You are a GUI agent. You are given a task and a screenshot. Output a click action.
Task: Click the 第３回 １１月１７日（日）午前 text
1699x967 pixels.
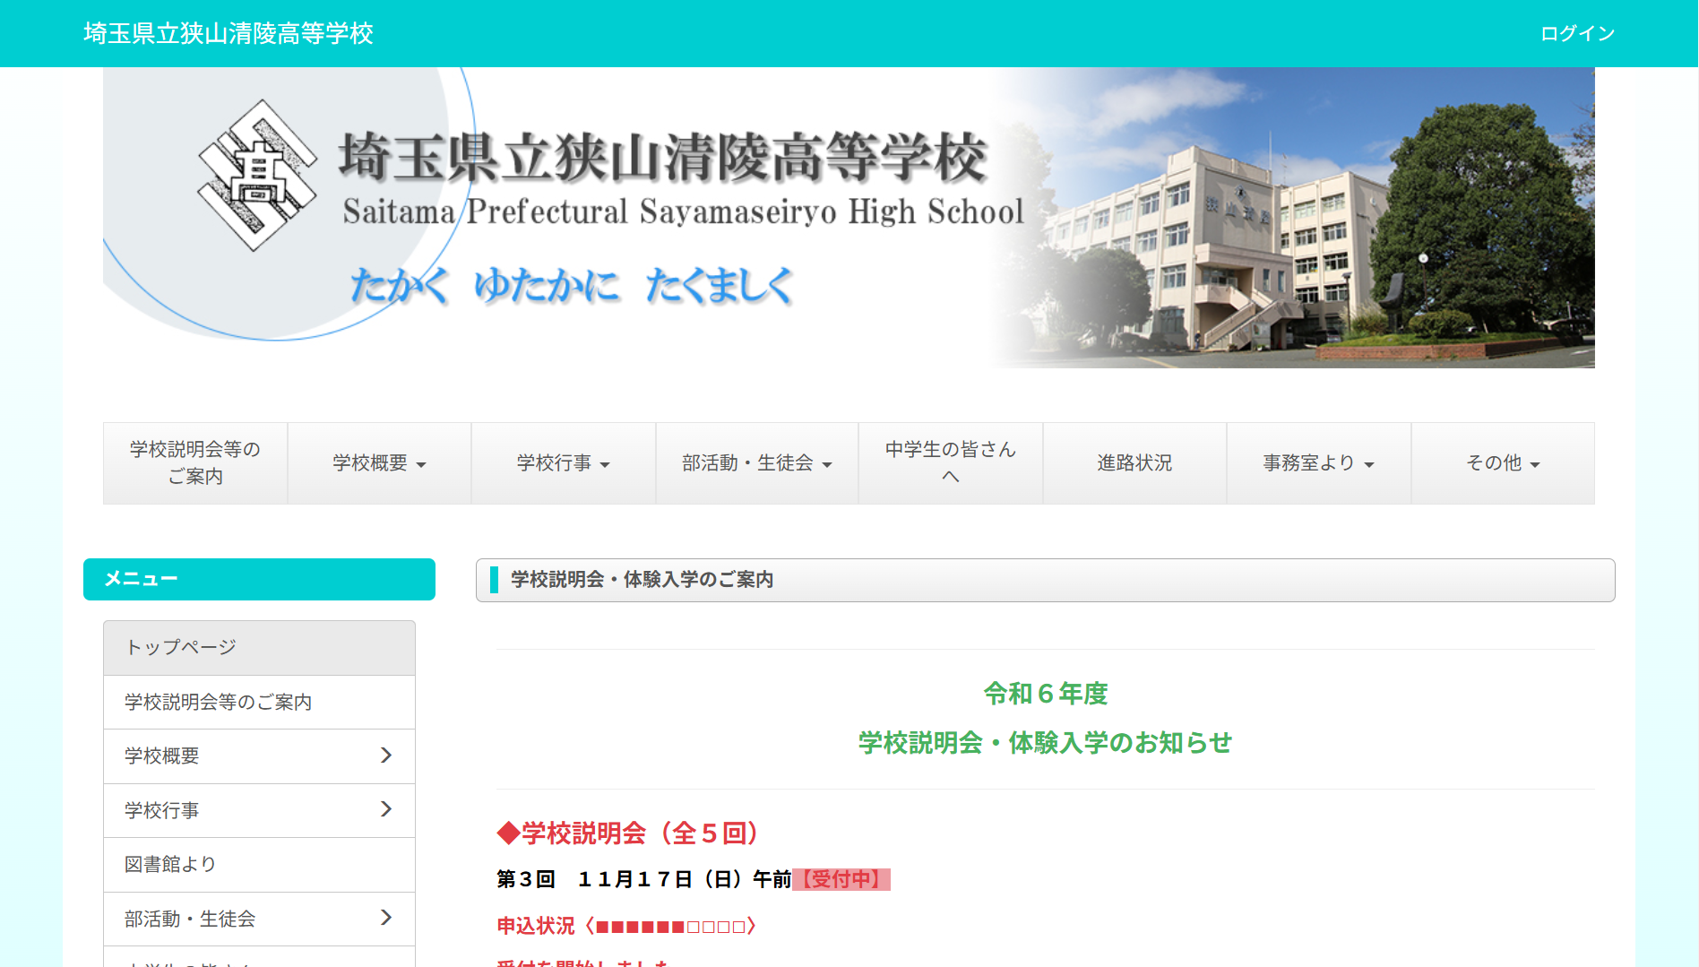point(644,879)
